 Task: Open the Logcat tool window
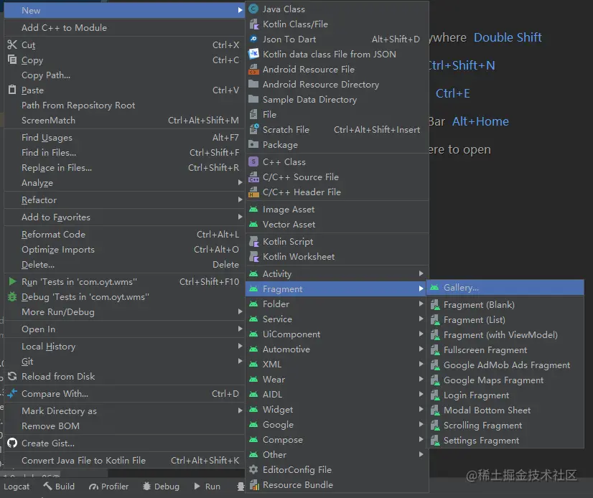[x=17, y=487]
